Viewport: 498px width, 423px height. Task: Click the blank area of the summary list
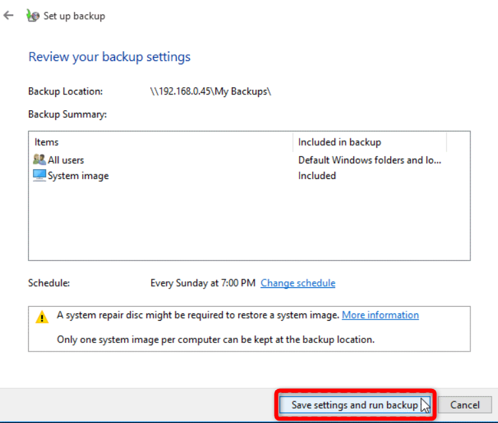pyautogui.click(x=248, y=223)
